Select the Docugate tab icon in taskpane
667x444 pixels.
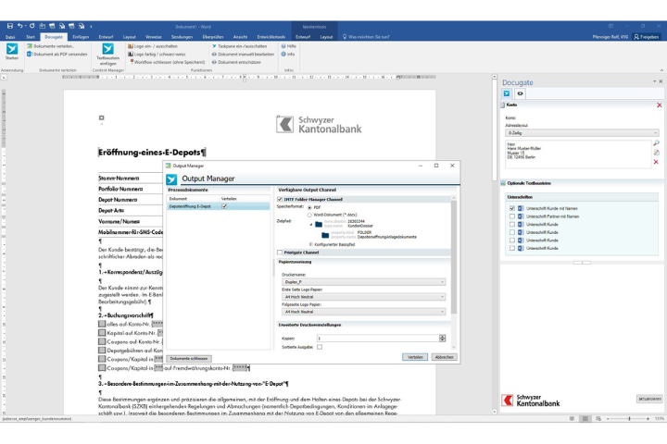point(507,93)
